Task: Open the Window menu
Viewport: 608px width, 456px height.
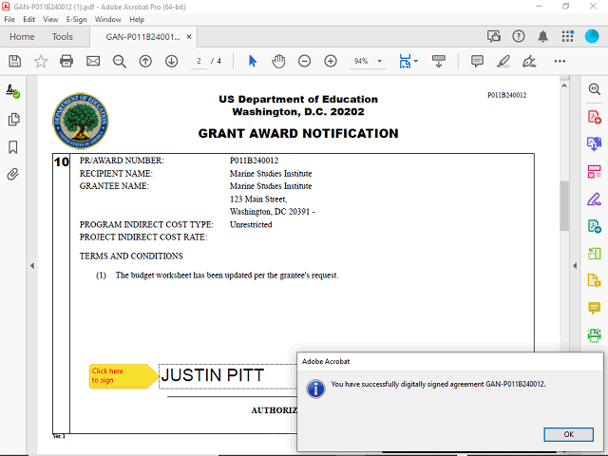Action: click(x=107, y=19)
